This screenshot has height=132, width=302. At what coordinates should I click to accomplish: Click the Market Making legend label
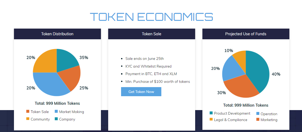(71, 112)
